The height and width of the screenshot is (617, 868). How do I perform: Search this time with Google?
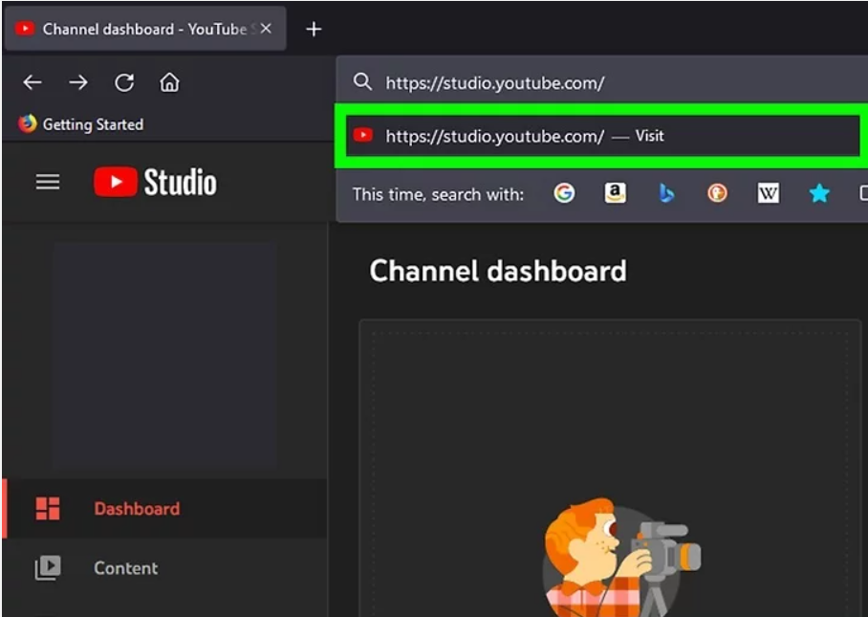pos(564,193)
